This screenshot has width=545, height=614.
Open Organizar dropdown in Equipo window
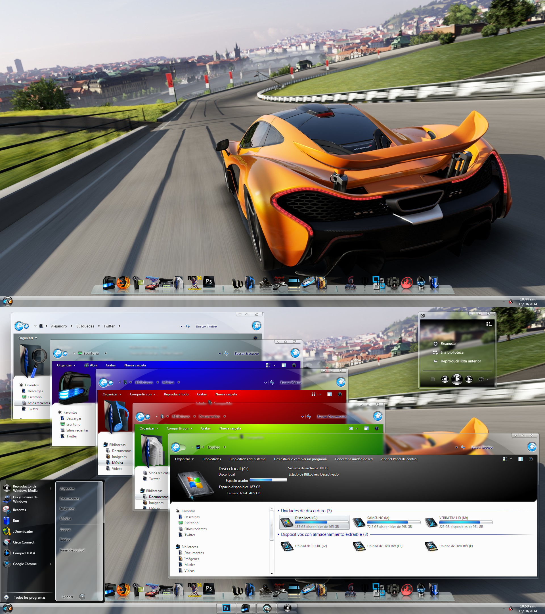point(184,459)
